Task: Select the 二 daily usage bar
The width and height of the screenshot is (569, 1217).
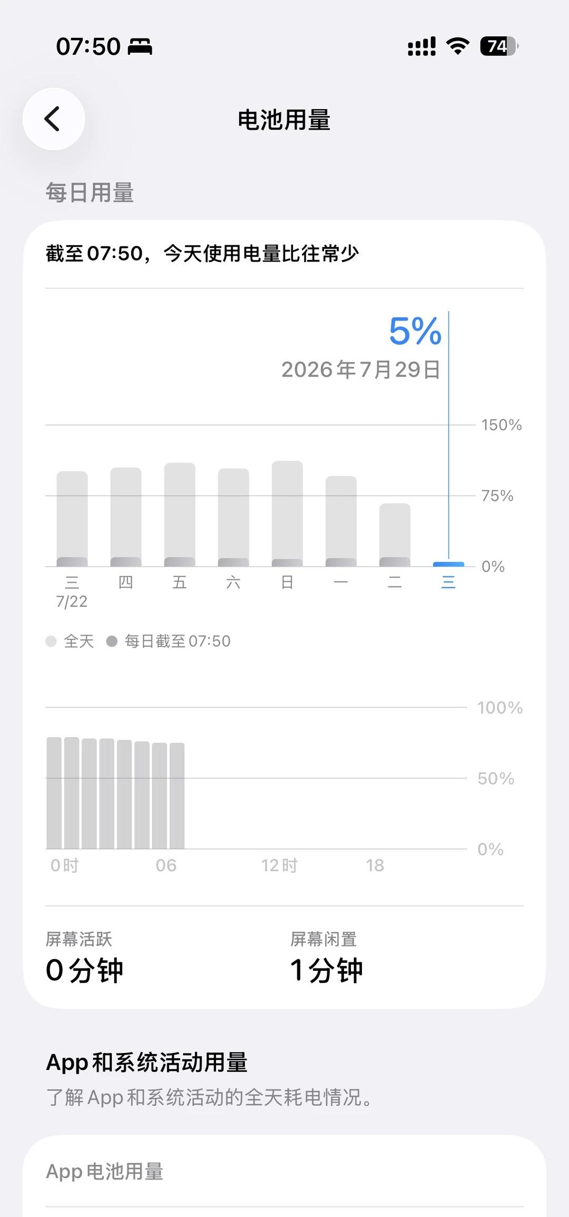Action: point(395,535)
